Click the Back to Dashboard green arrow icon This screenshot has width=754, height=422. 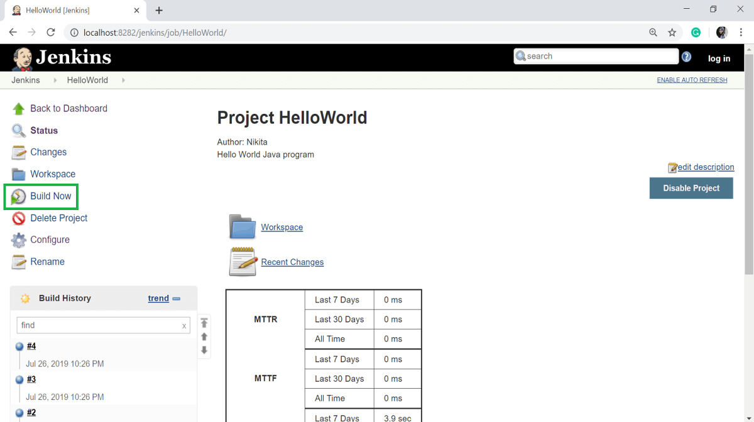tap(19, 109)
